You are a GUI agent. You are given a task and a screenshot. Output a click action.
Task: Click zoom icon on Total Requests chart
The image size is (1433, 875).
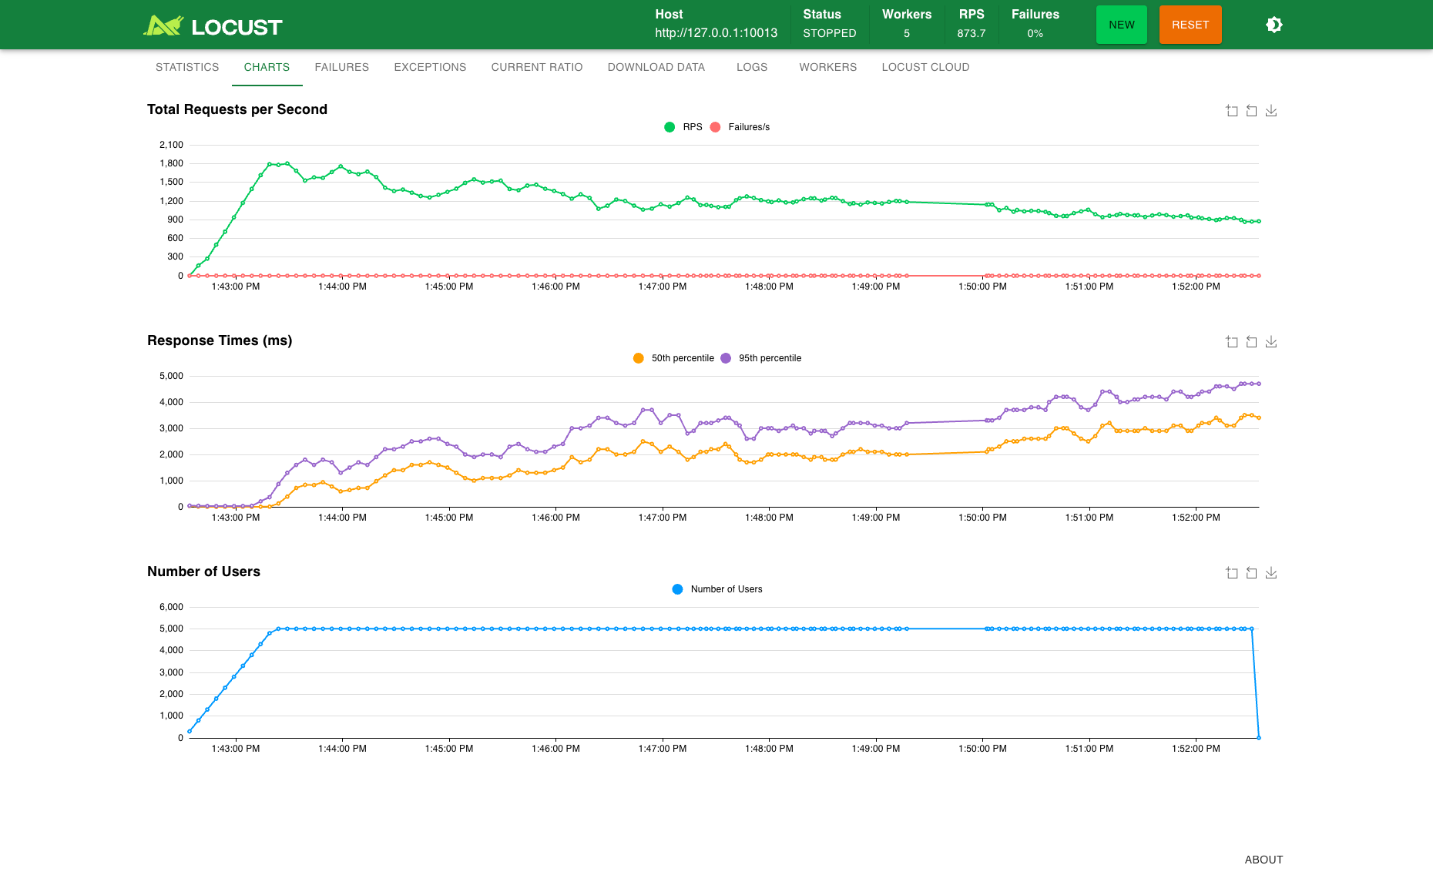click(x=1232, y=111)
